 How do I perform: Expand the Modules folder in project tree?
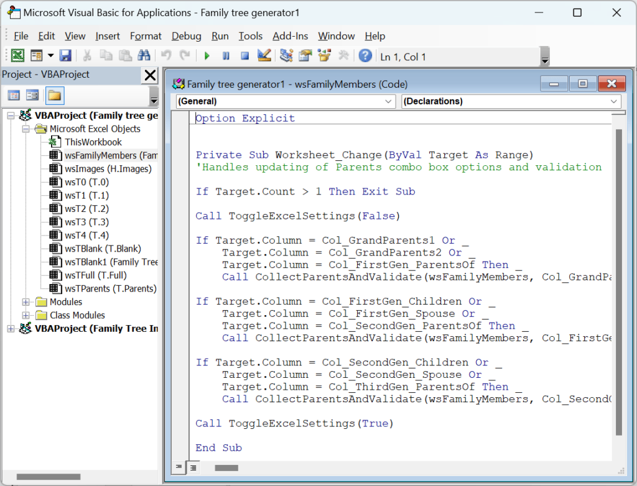click(x=26, y=302)
